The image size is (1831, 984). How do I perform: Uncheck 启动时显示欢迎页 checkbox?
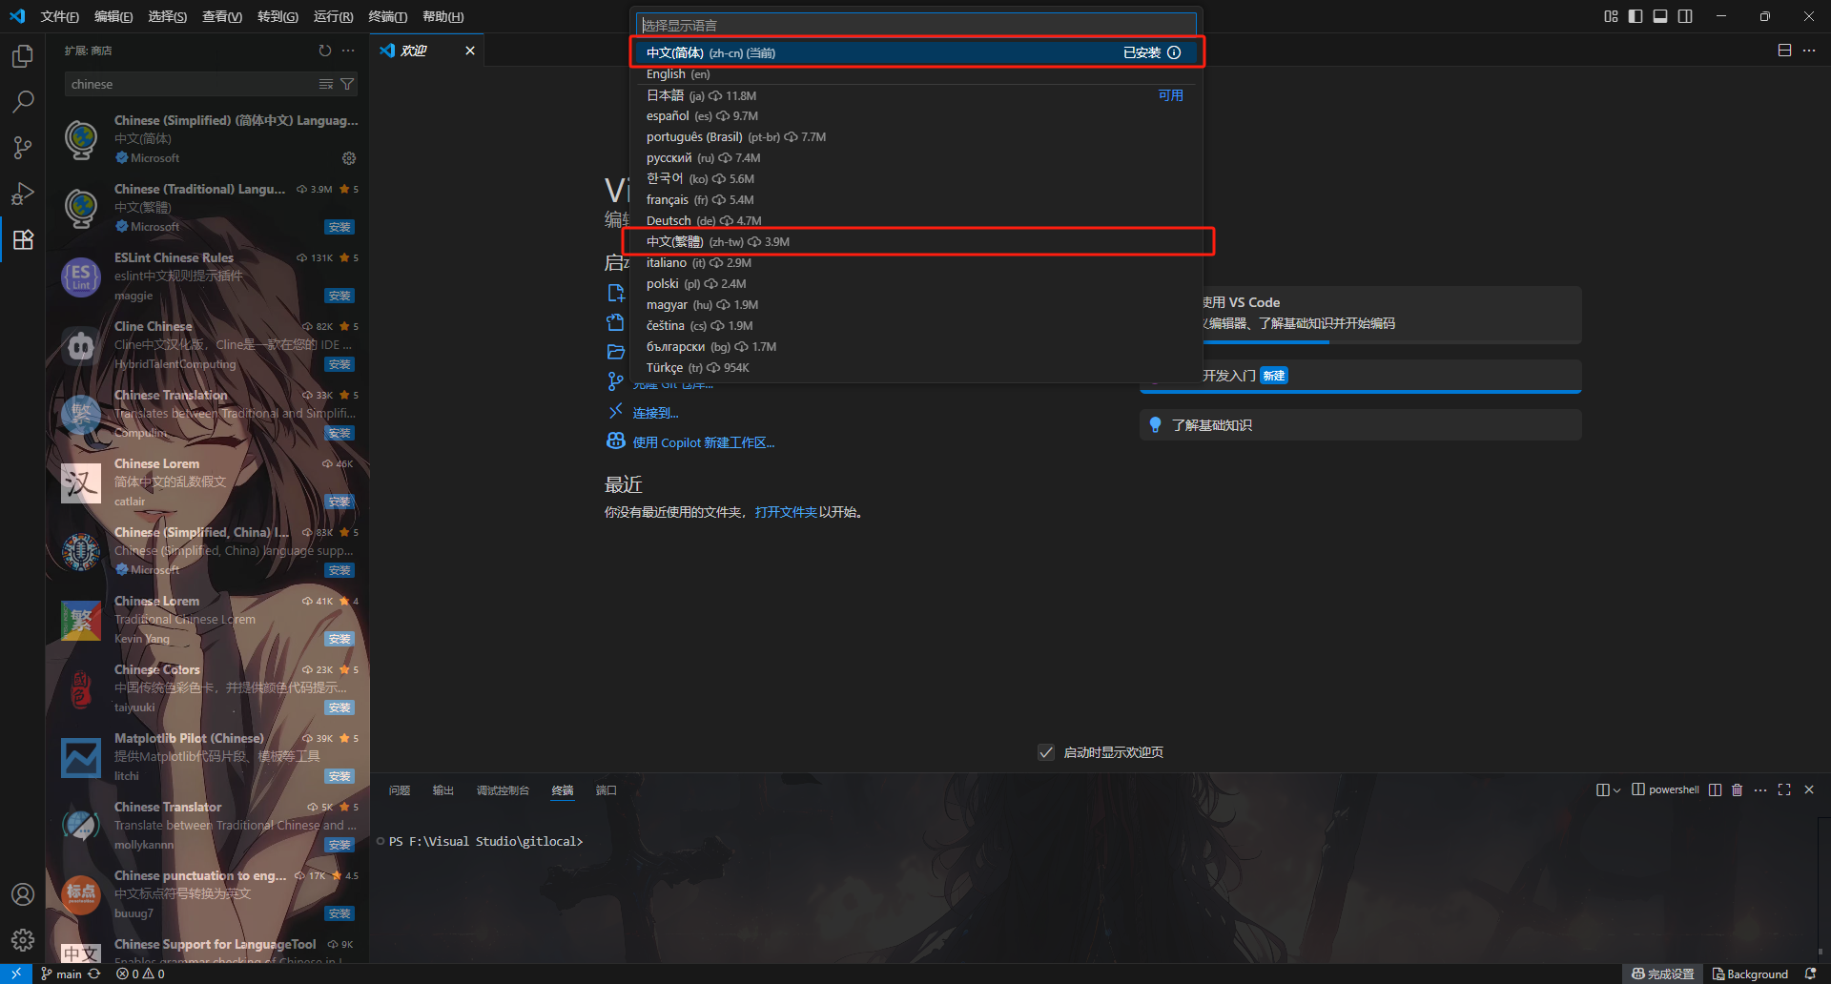pos(1046,752)
